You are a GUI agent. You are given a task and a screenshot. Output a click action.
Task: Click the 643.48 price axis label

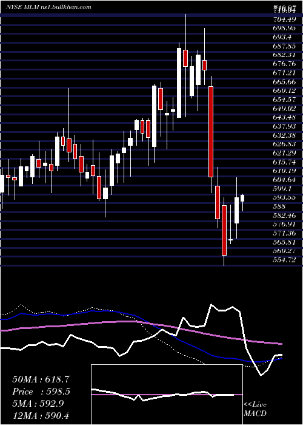(285, 118)
